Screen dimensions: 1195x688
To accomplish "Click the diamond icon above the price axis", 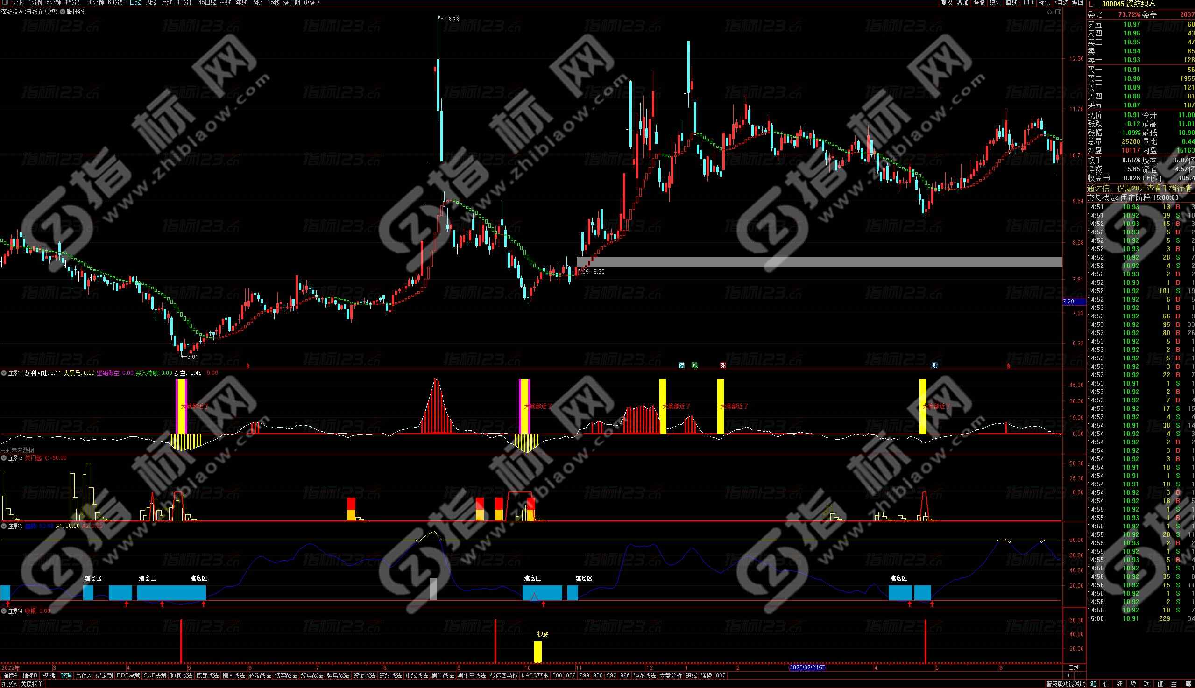I will pyautogui.click(x=1049, y=12).
